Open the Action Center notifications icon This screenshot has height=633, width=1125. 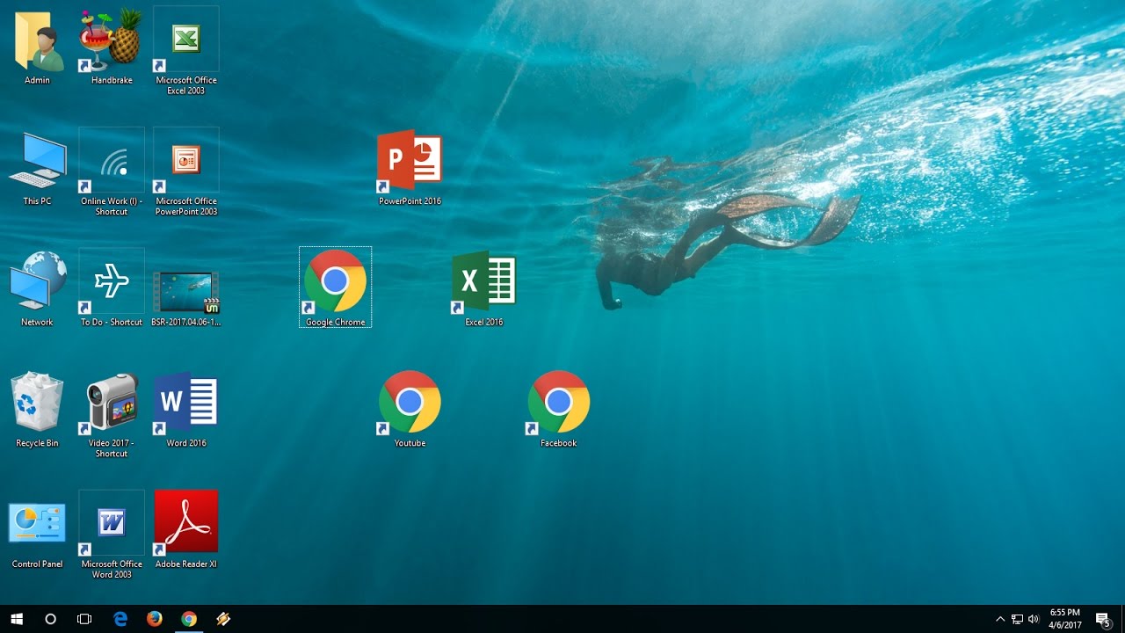pyautogui.click(x=1103, y=619)
